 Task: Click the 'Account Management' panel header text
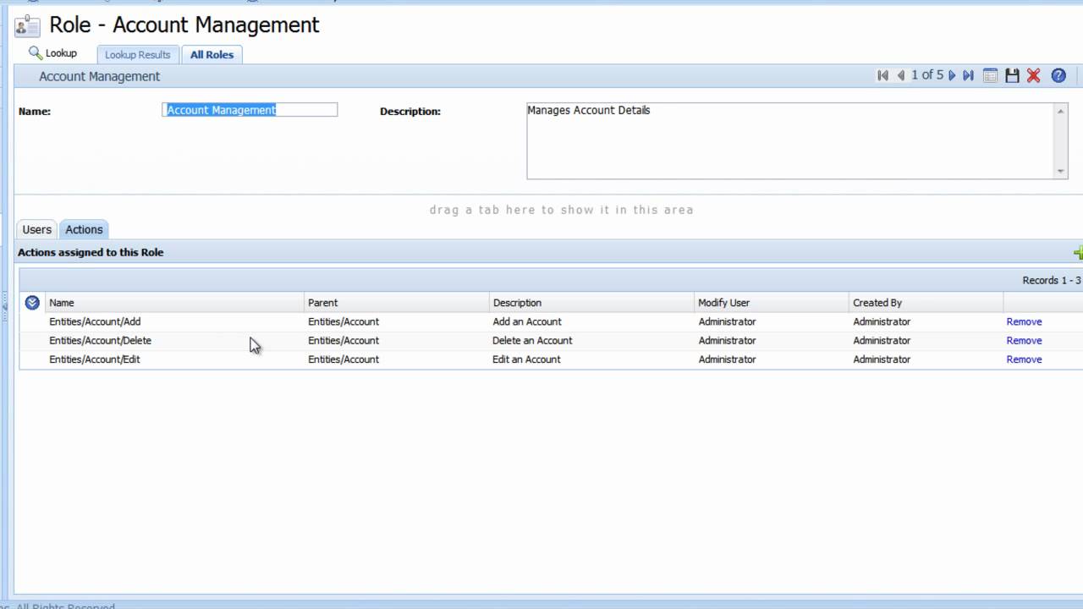click(x=99, y=76)
